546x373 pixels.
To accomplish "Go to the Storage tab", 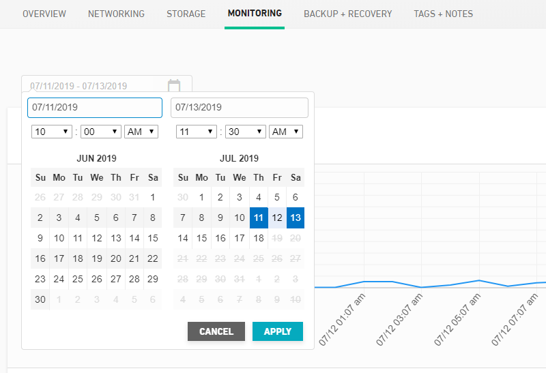I will coord(186,14).
